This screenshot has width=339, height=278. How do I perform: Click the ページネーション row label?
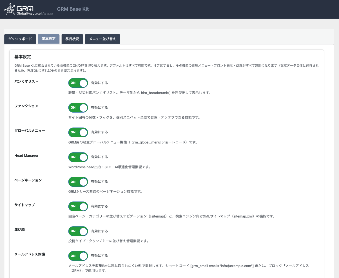28,180
